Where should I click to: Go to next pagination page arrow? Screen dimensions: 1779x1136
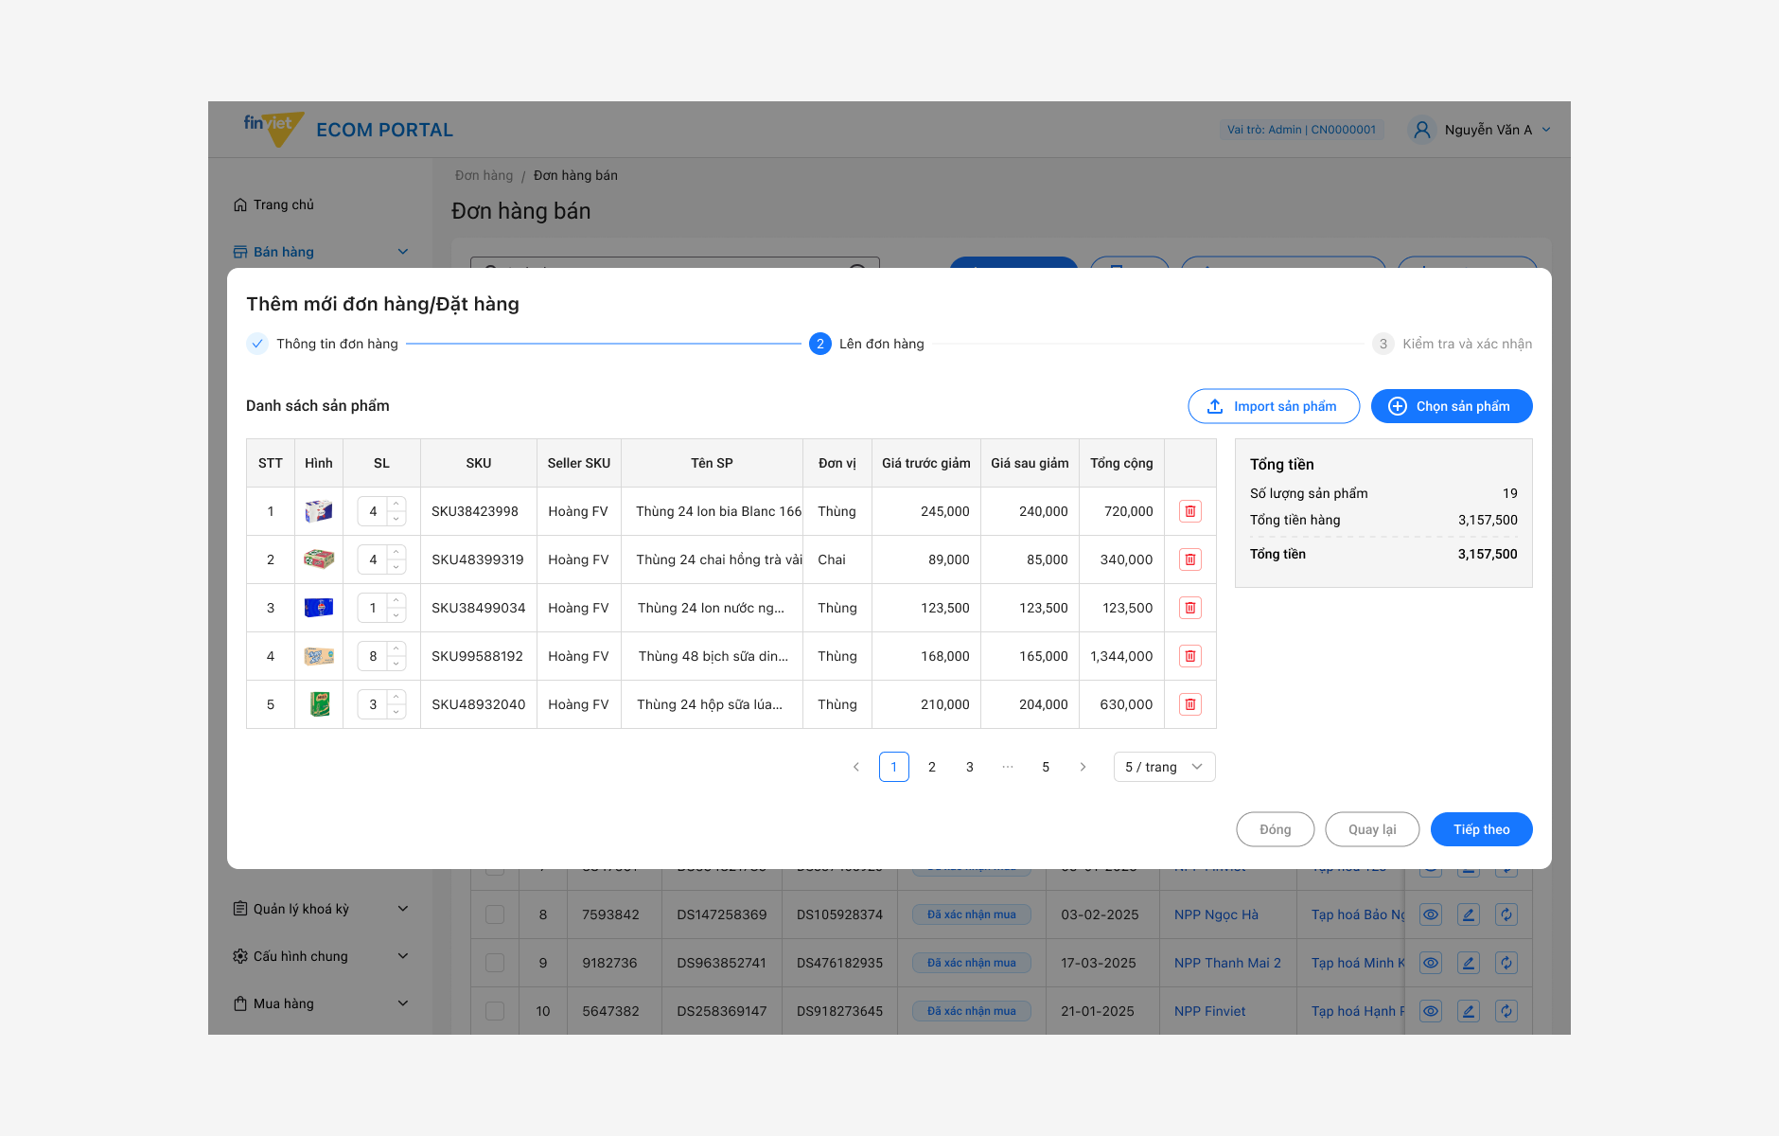[1083, 767]
